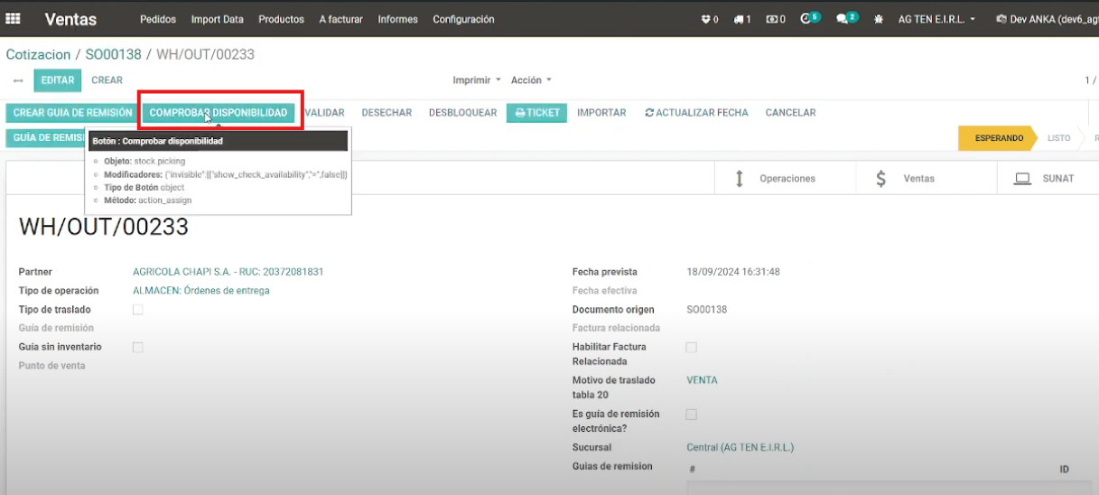This screenshot has height=495, width=1099.
Task: Open the Imprimir dropdown
Action: (x=477, y=80)
